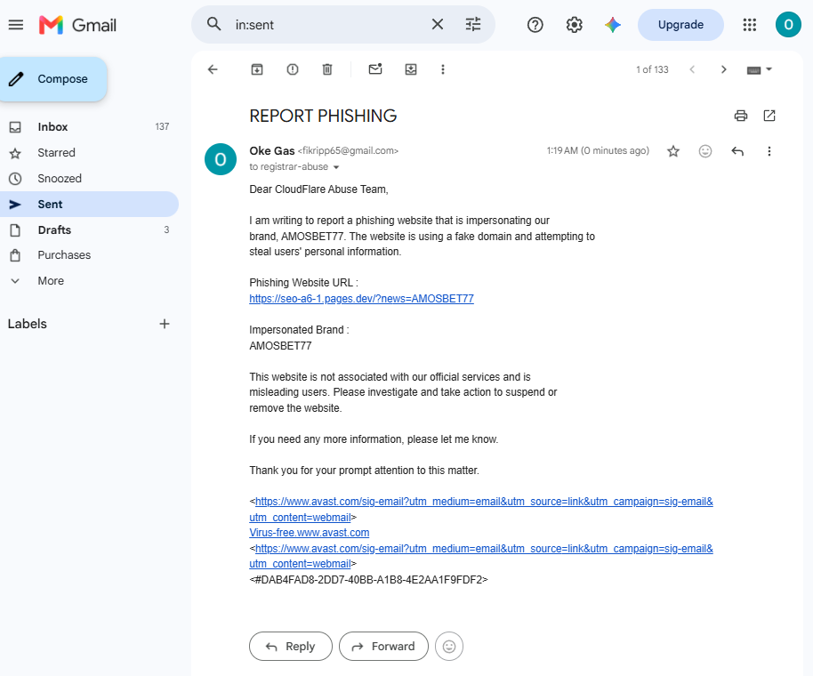This screenshot has width=813, height=676.
Task: Reply using the header arrow icon
Action: tap(737, 151)
